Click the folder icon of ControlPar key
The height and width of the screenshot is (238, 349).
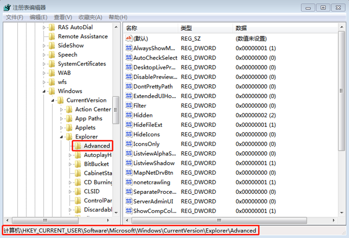[78, 200]
